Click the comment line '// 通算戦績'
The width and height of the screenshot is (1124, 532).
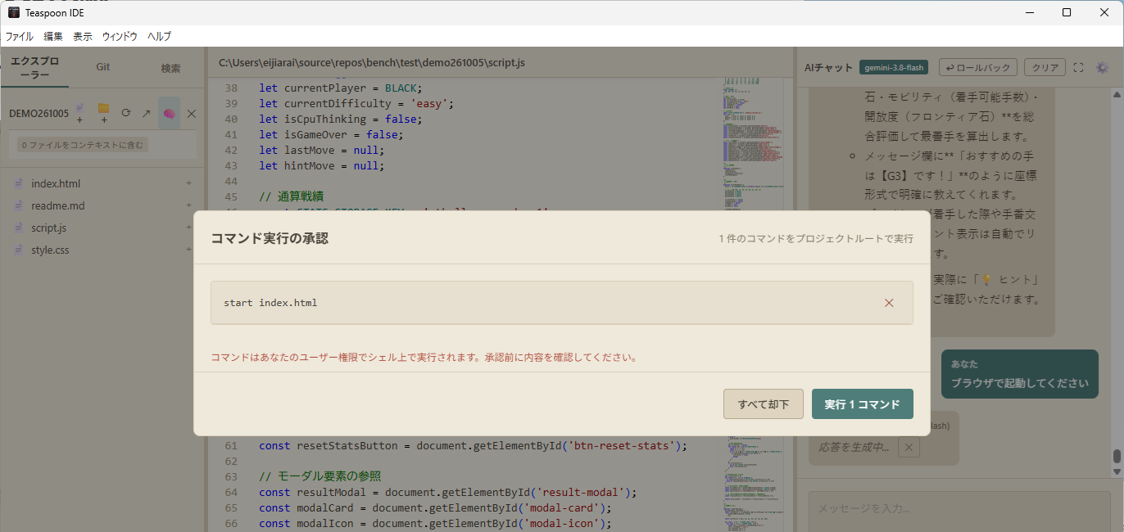pyautogui.click(x=291, y=196)
